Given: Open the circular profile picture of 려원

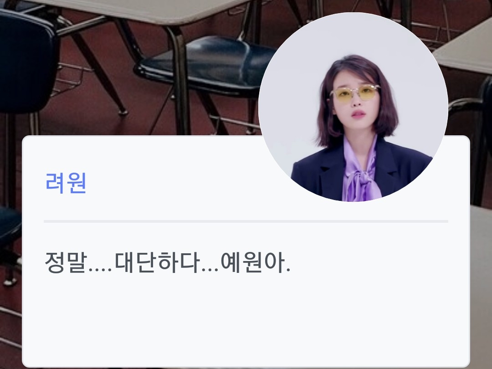Looking at the screenshot, I should click(x=353, y=107).
